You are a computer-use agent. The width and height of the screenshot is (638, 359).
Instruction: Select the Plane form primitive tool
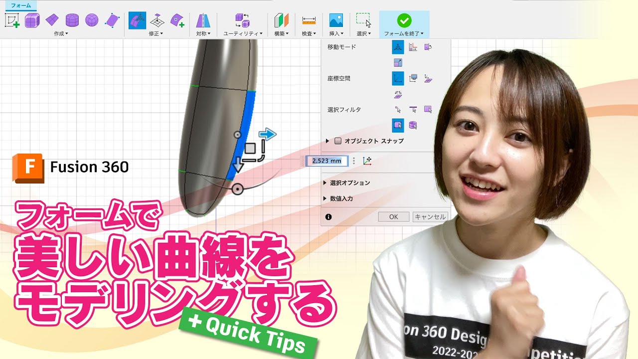tap(52, 20)
